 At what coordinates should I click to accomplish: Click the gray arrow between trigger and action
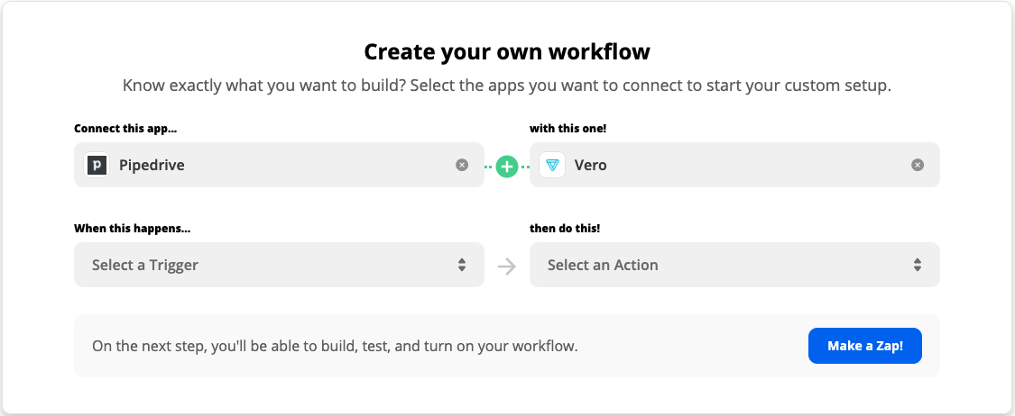507,266
